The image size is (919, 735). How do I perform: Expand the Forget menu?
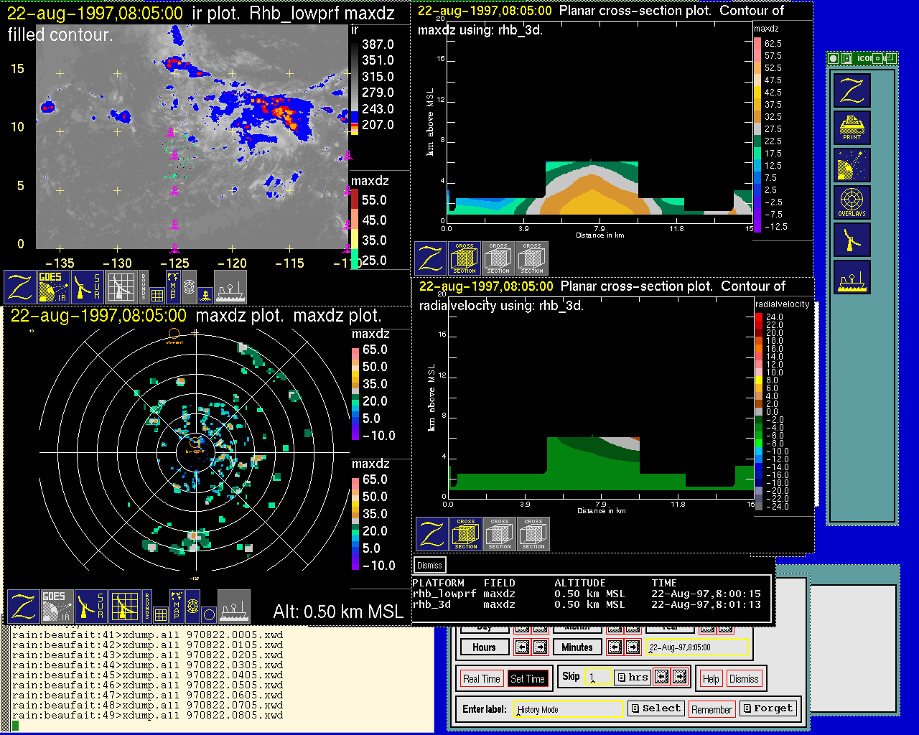(768, 708)
